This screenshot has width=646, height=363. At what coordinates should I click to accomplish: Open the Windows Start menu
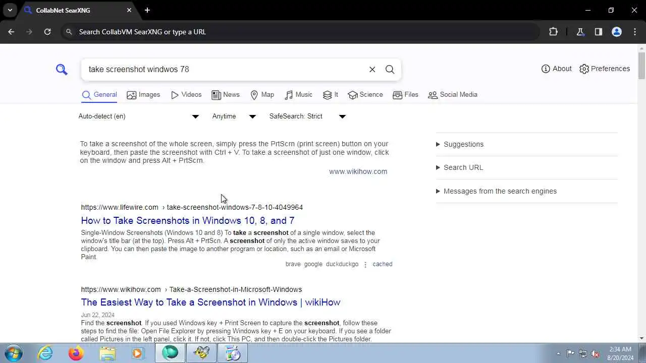pos(13,353)
